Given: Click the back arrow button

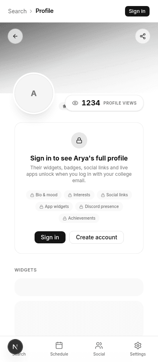Looking at the screenshot, I should click(x=15, y=36).
